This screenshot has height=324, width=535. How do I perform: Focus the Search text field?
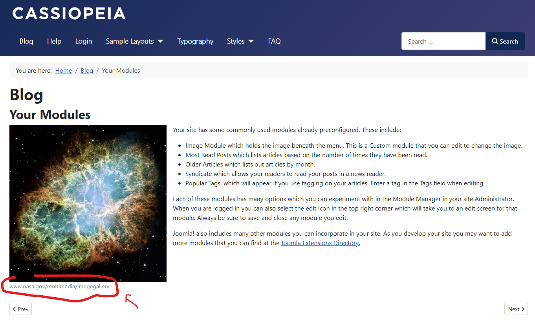443,41
